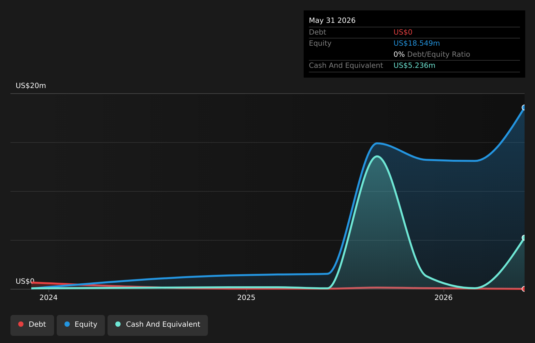Click the May 31 2026 tooltip date
Image resolution: width=535 pixels, height=343 pixels.
[332, 21]
